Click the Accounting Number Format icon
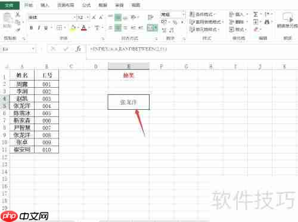298x222 pixels. [x=164, y=22]
